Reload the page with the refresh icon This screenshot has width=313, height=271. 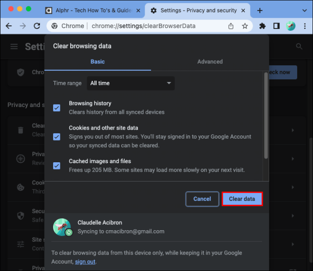(x=37, y=26)
